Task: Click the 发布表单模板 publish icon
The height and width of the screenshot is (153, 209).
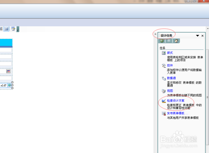Action: pos(163,114)
